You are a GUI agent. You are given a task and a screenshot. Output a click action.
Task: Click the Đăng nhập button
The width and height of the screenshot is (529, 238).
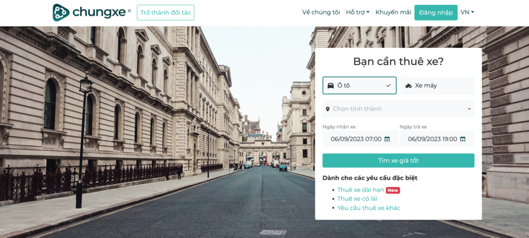click(436, 12)
